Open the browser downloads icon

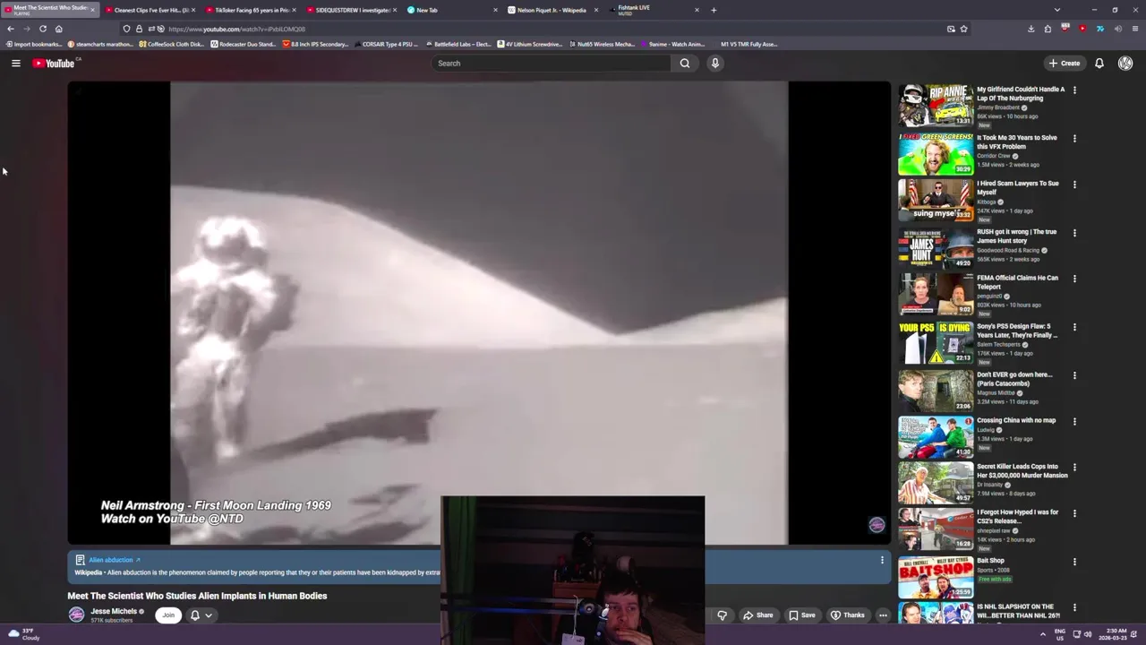(x=1031, y=29)
